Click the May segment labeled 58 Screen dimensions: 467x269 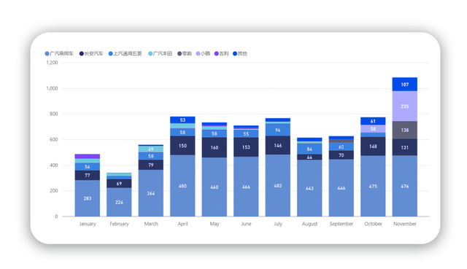(x=215, y=133)
